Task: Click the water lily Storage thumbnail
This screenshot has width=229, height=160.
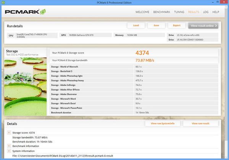Action: point(26,86)
